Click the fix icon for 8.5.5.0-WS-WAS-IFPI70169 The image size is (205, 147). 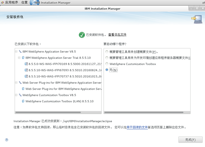(26, 64)
